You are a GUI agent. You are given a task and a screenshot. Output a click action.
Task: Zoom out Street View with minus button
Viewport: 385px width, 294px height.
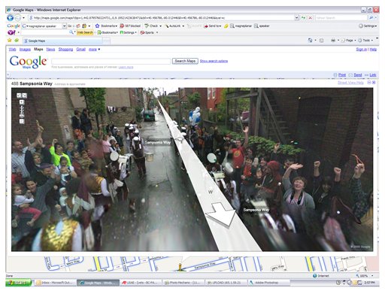coord(22,121)
